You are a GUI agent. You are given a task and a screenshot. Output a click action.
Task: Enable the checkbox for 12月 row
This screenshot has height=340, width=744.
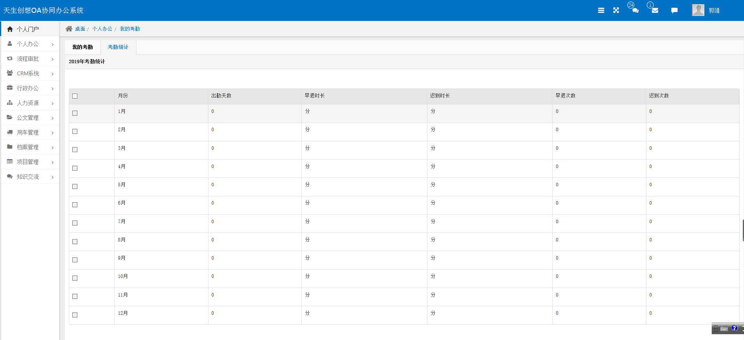[x=75, y=315]
